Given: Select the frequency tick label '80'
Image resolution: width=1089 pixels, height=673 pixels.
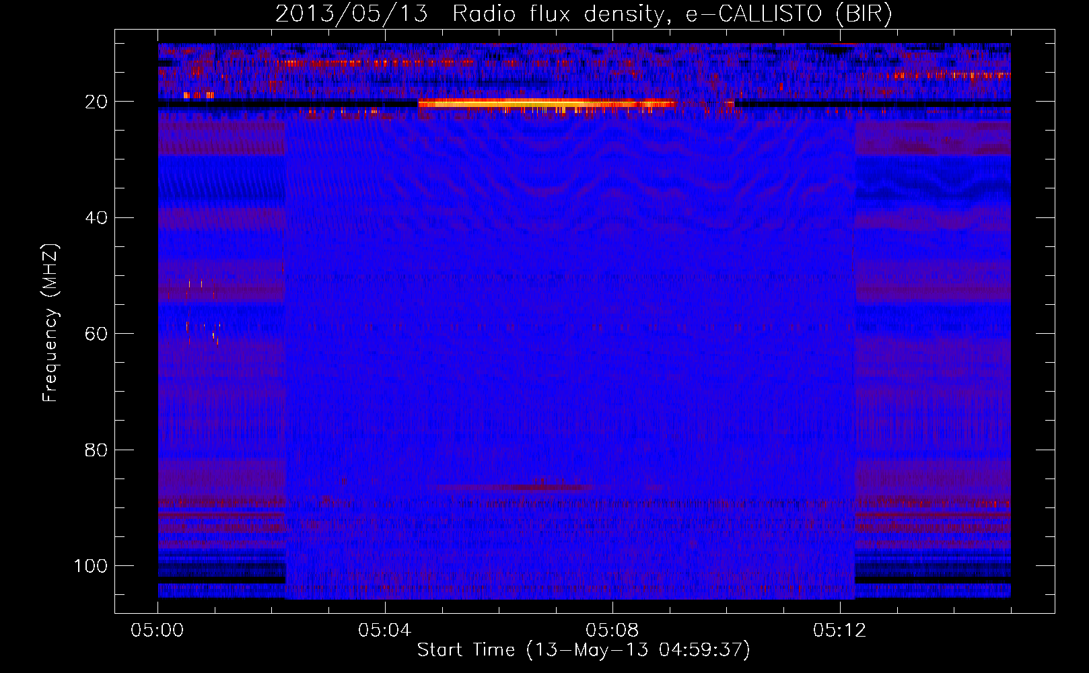Looking at the screenshot, I should coord(96,450).
